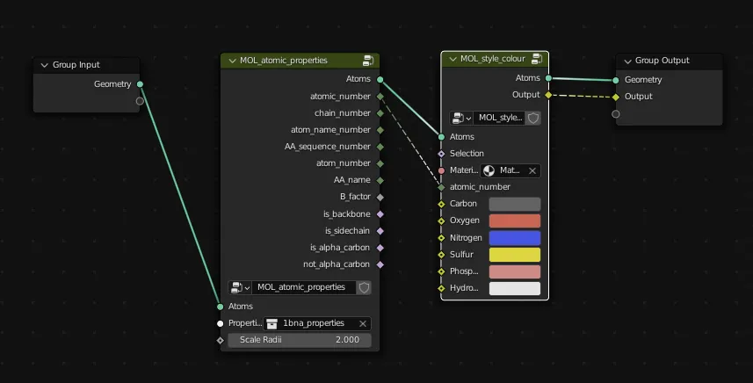Click atom_number output socket
This screenshot has width=753, height=383.
[x=380, y=163]
